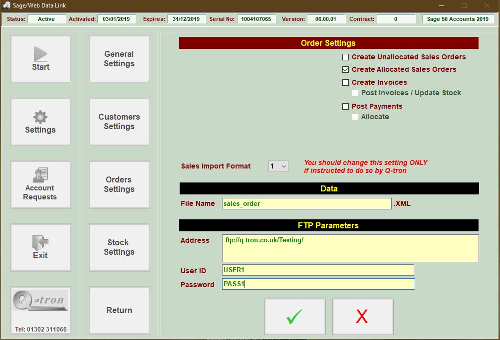Click the FTP Parameters header bar
The image size is (500, 340).
pos(329,225)
